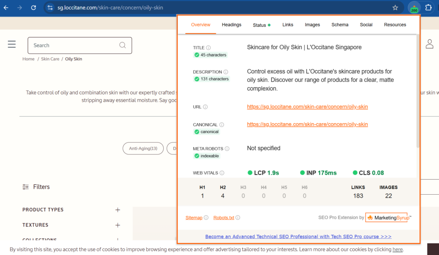
Task: Bookmark this page with the star icon
Action: [x=395, y=8]
